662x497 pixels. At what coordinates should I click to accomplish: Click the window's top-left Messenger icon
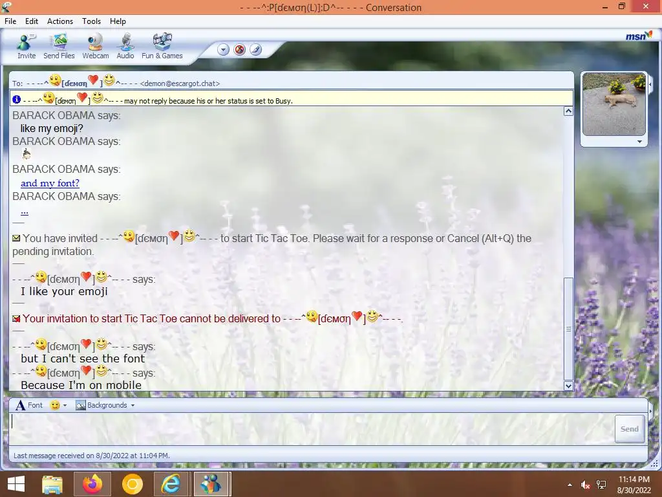click(x=5, y=6)
